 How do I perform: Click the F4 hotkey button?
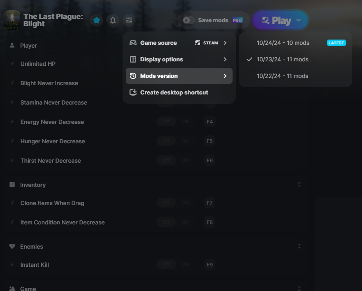coord(210,121)
